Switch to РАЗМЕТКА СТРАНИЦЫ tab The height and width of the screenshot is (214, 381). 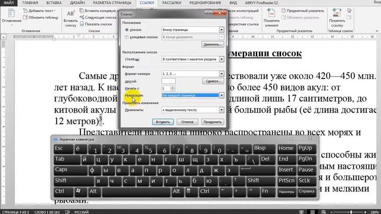(112, 3)
